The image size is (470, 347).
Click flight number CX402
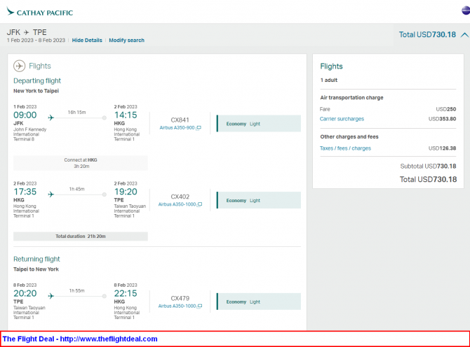point(180,197)
